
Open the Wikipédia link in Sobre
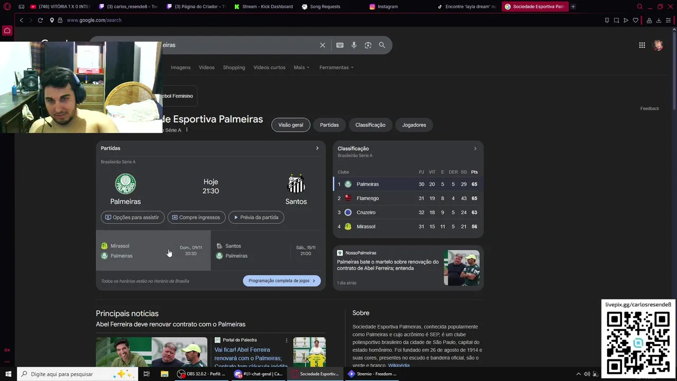pos(399,366)
